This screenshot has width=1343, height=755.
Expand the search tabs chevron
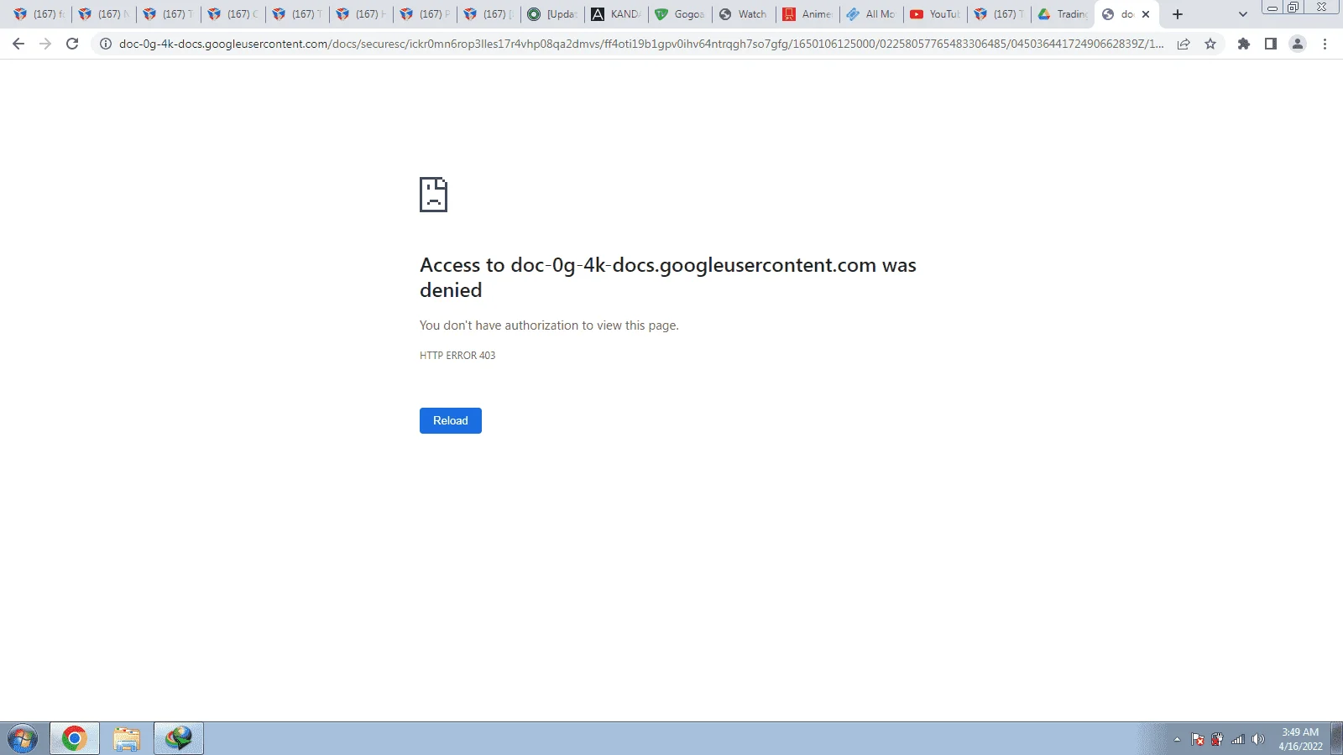1243,14
